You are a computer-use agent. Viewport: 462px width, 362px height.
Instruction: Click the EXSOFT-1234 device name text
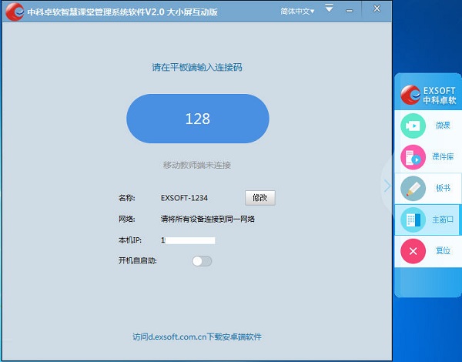[184, 197]
